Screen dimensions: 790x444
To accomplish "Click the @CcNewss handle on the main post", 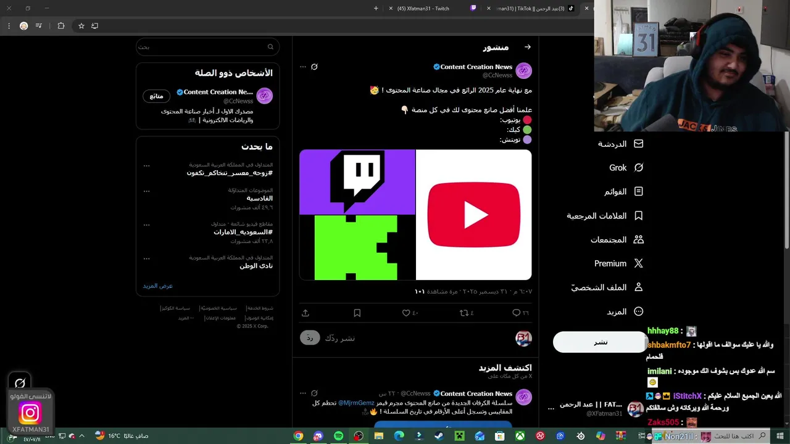I will (x=497, y=75).
